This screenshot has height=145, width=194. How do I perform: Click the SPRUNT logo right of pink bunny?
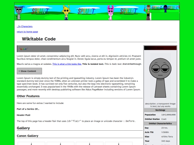(x=129, y=11)
